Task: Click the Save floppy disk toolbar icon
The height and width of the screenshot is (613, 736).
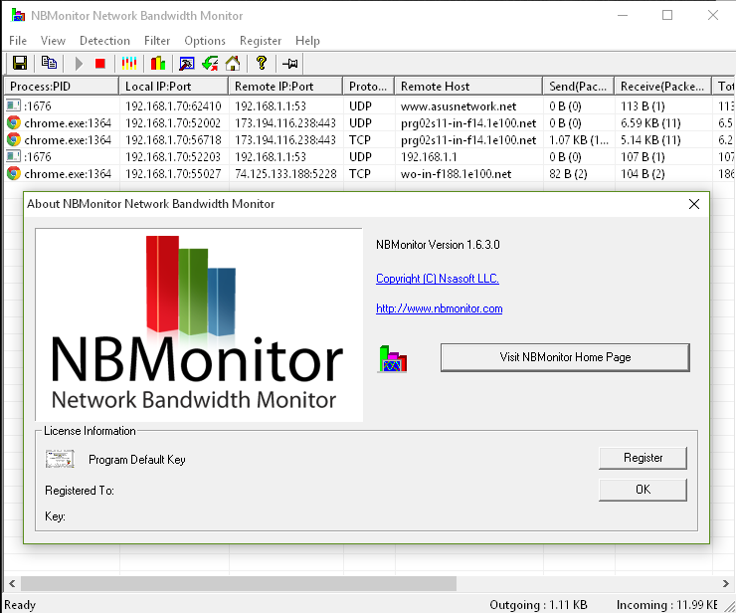Action: (18, 63)
